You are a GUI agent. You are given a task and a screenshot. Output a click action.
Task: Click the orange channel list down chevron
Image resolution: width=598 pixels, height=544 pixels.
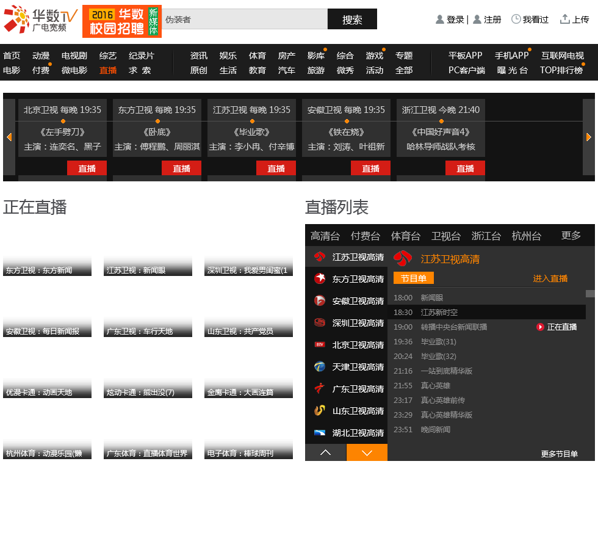[x=367, y=452]
